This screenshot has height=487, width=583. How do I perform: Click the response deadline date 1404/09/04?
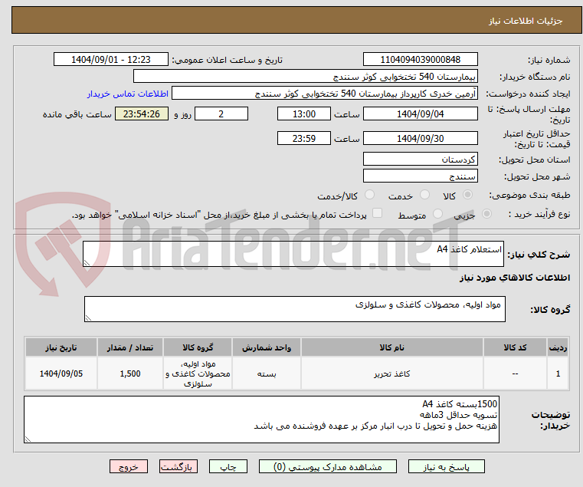421,114
